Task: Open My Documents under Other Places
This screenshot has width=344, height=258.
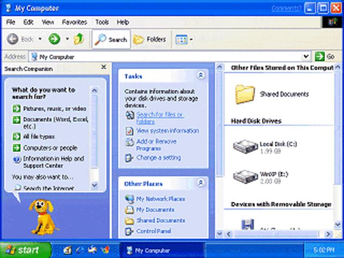Action: point(155,210)
